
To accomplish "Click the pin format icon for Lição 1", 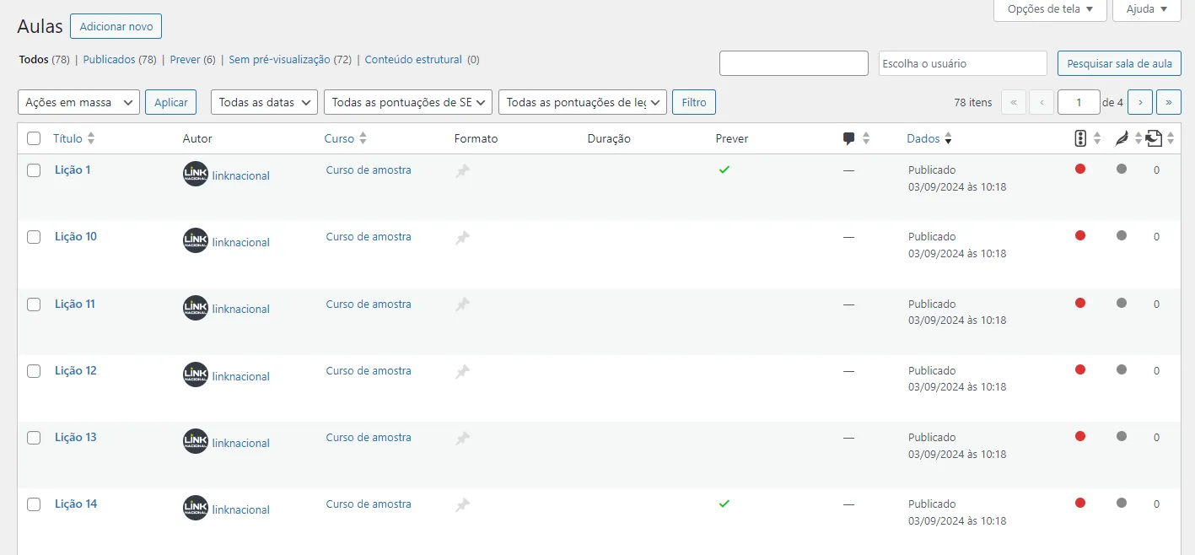I will point(462,171).
